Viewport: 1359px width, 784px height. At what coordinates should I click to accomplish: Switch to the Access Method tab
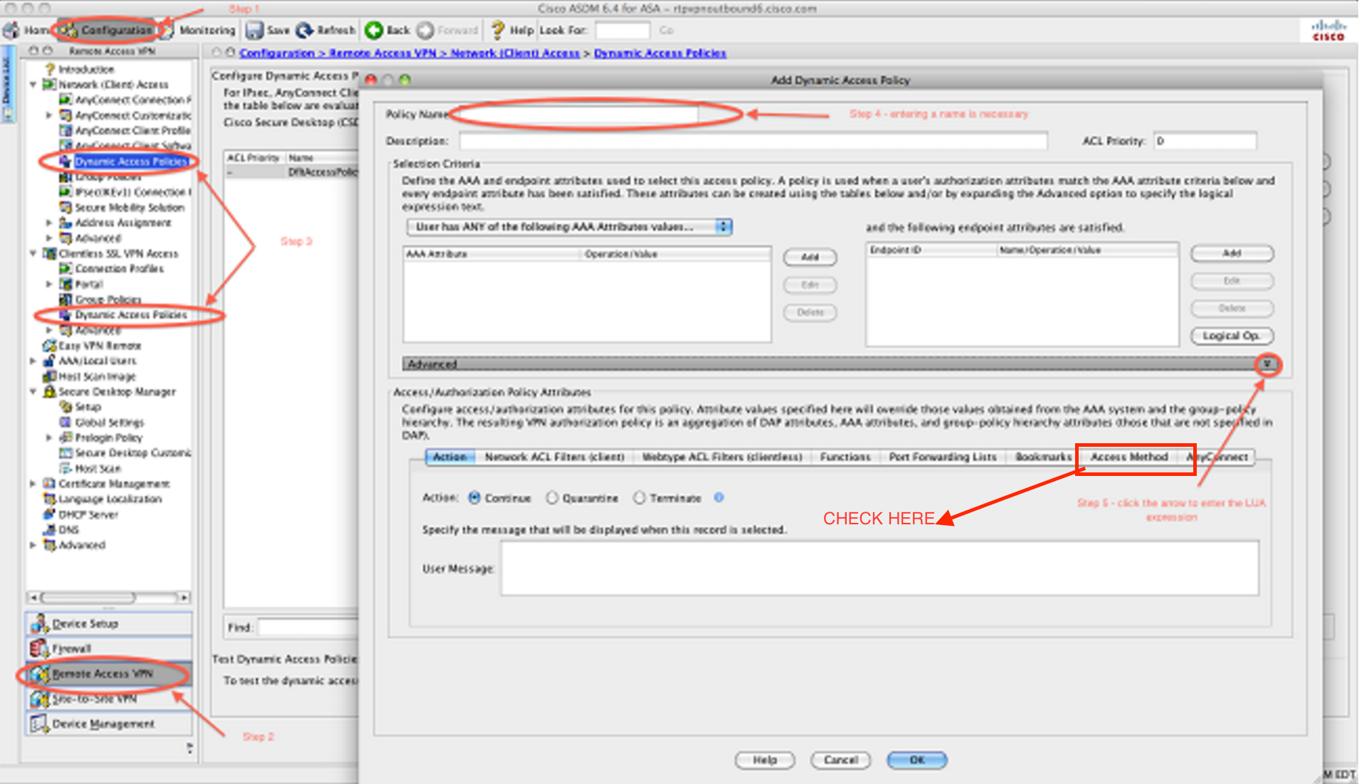coord(1129,457)
